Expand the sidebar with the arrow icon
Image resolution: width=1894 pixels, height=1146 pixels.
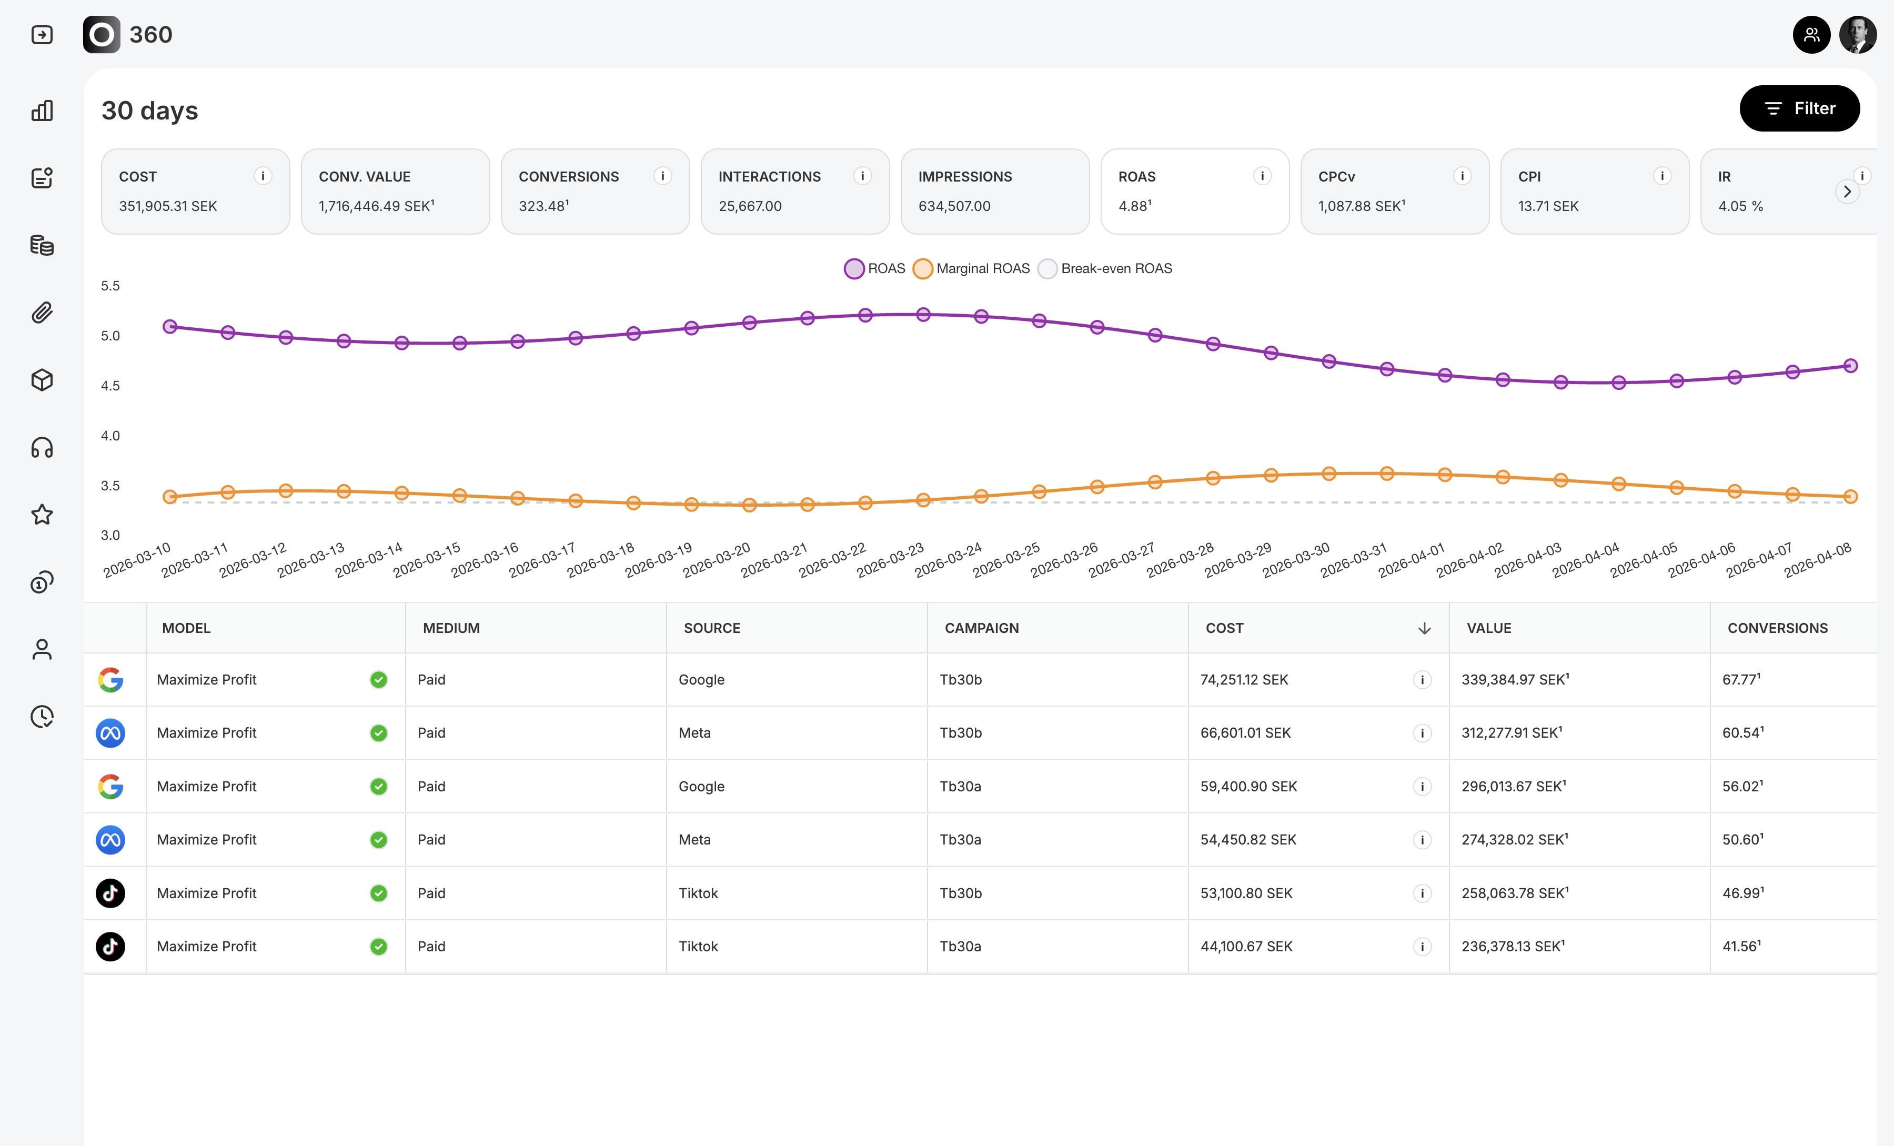[42, 35]
